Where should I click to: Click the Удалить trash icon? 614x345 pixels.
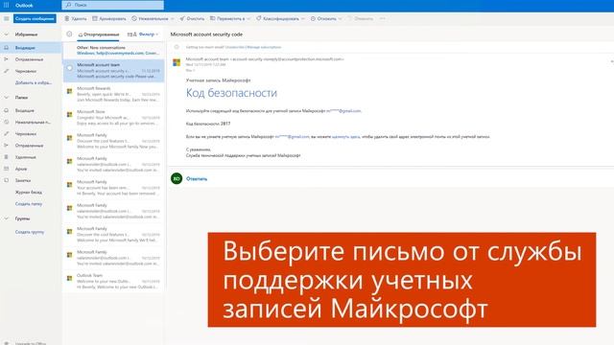tap(67, 18)
